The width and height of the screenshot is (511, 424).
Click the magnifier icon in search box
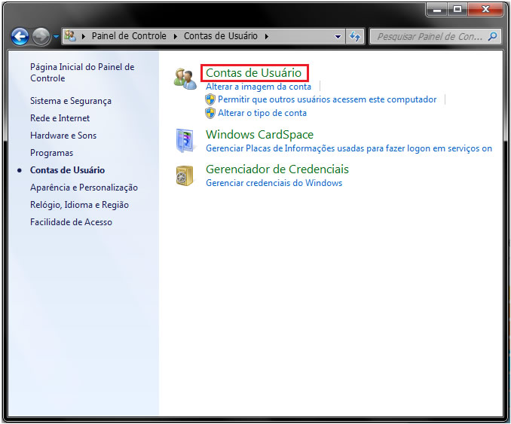pos(492,36)
